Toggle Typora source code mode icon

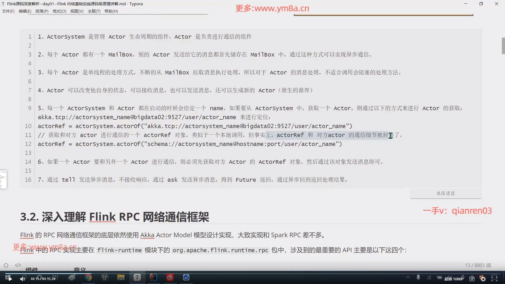pyautogui.click(x=18, y=265)
